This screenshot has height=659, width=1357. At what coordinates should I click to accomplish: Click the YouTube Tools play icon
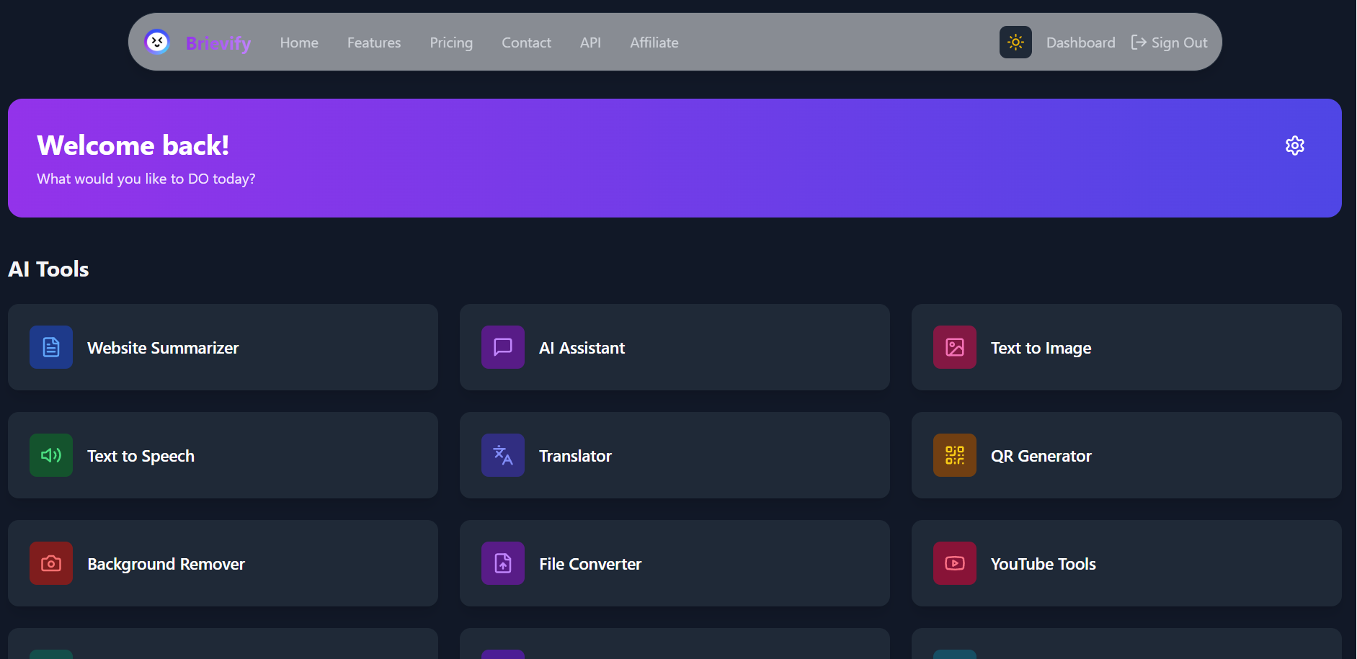pyautogui.click(x=955, y=563)
